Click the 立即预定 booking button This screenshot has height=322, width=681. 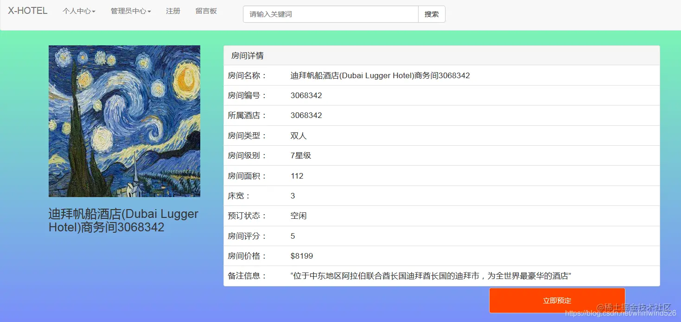pyautogui.click(x=557, y=301)
